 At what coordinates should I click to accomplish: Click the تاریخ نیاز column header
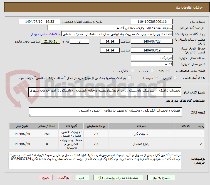coord(22,126)
